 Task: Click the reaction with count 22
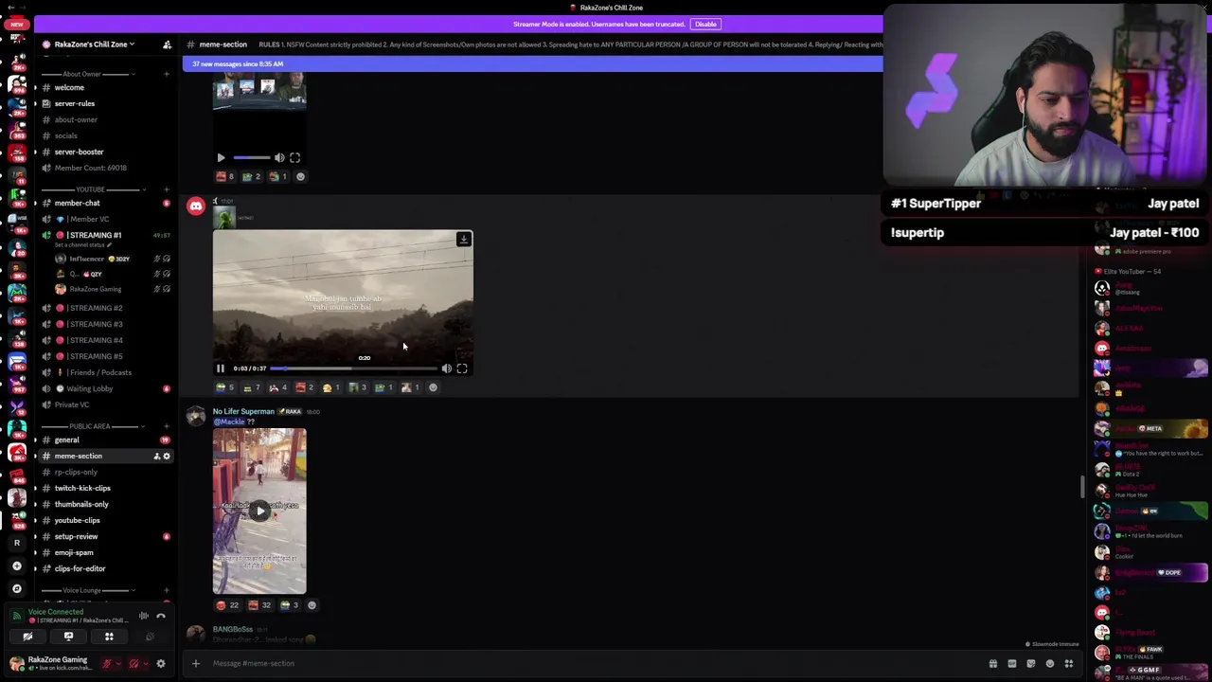[x=227, y=605]
